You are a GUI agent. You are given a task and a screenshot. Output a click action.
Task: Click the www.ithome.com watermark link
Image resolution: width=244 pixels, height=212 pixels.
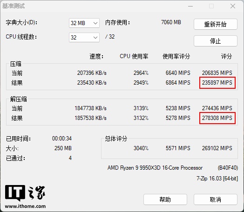pyautogui.click(x=25, y=206)
